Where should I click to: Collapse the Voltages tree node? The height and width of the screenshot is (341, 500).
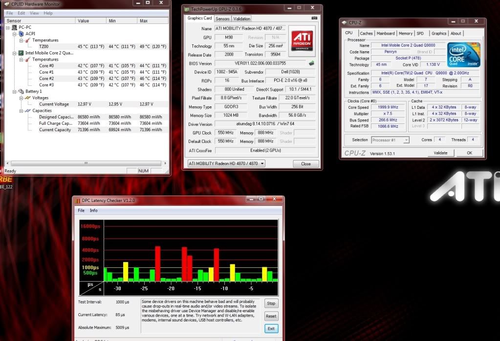(21, 98)
